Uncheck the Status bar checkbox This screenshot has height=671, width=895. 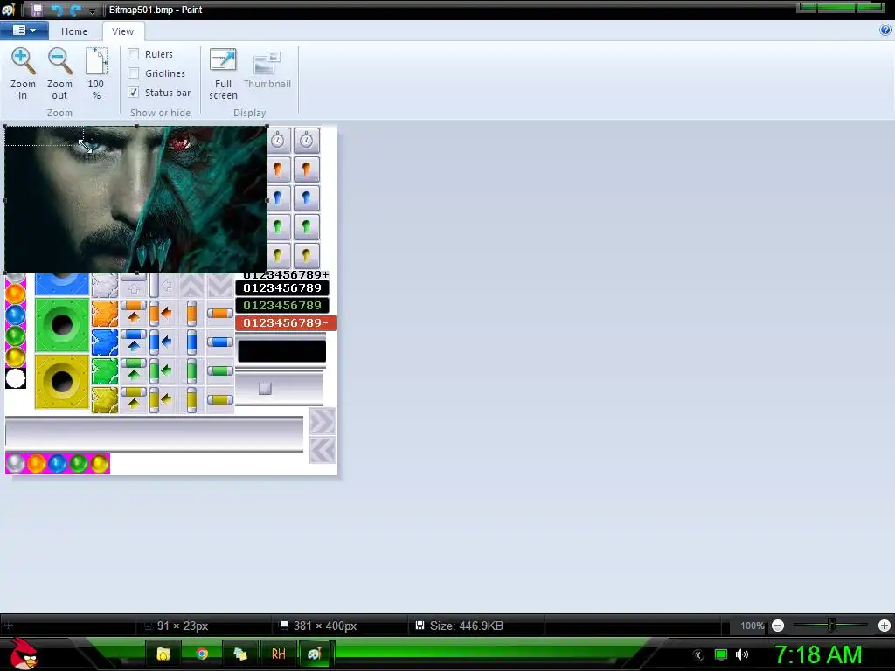[x=134, y=93]
